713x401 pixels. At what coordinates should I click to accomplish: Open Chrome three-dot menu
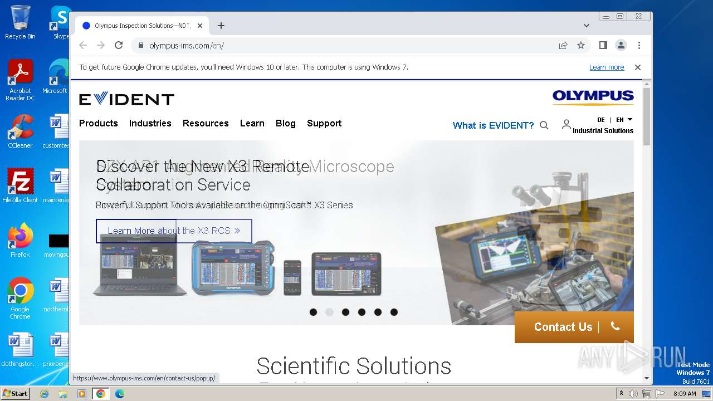click(x=639, y=45)
